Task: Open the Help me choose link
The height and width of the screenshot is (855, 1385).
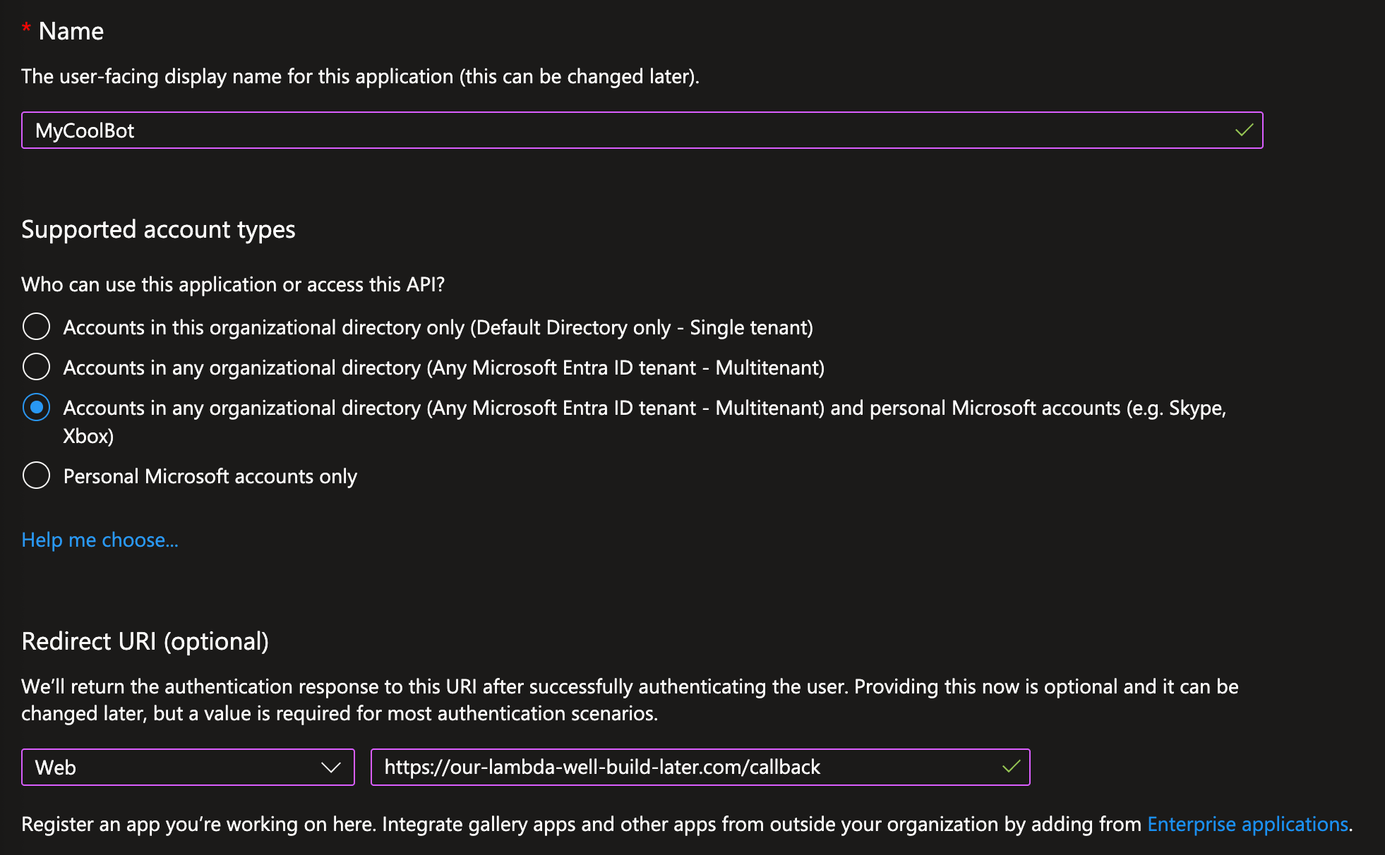Action: [x=100, y=540]
